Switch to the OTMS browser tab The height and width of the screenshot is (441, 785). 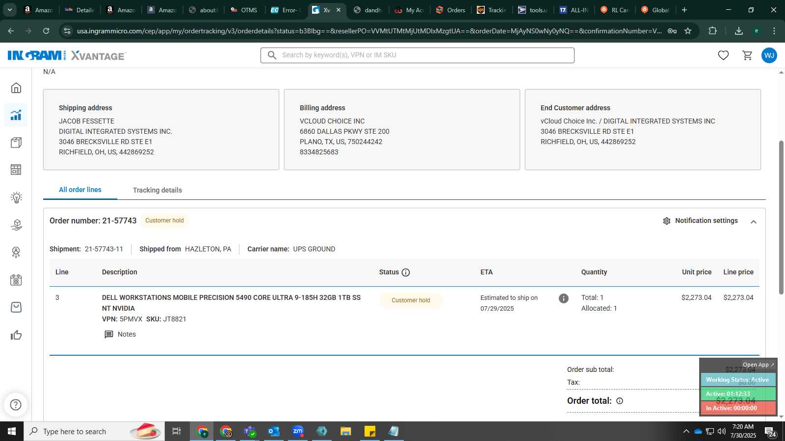click(244, 10)
